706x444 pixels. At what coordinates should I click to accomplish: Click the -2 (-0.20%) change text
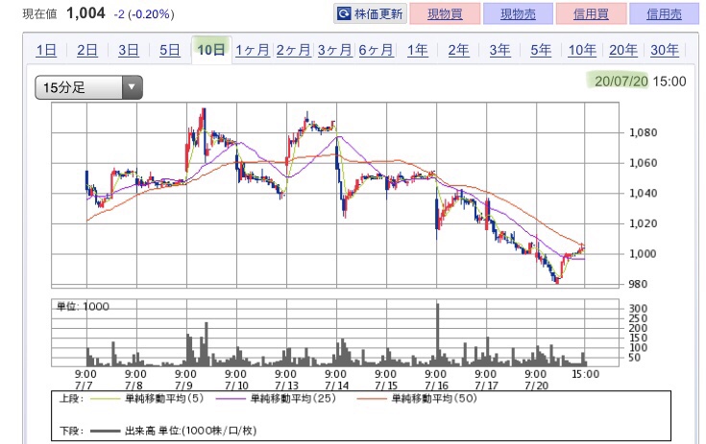(144, 14)
